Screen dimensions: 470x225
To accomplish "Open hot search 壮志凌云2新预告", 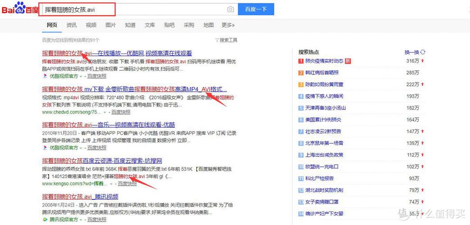I will 323,131.
